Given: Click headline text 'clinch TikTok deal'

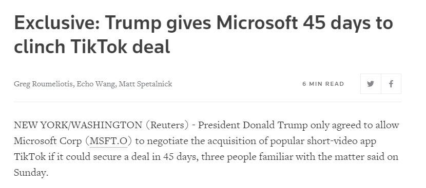Looking at the screenshot, I should 92,46.
